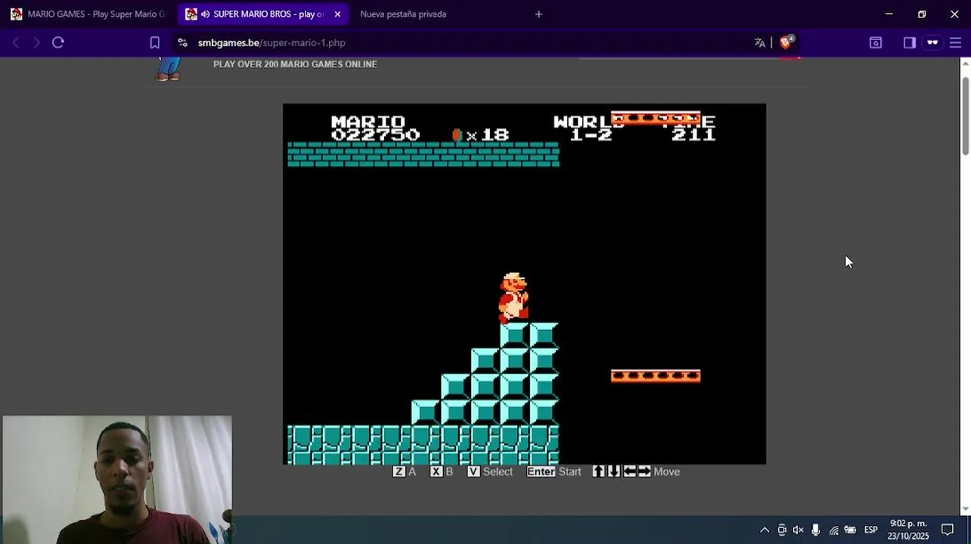Open the Brave wallet icon in toolbar
The width and height of the screenshot is (971, 544).
coord(876,42)
